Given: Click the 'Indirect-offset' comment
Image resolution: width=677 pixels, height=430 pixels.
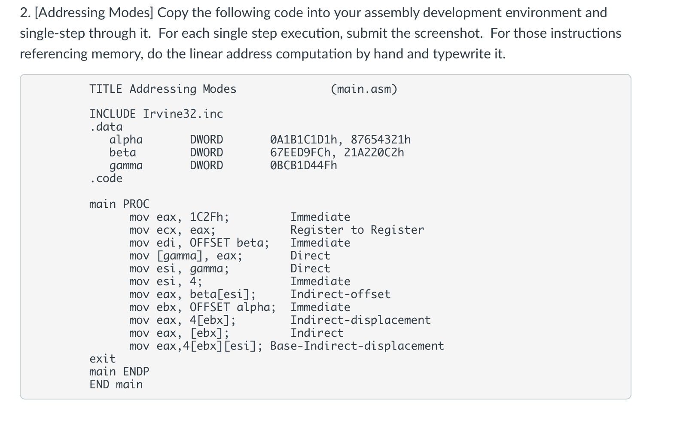Looking at the screenshot, I should click(341, 294).
